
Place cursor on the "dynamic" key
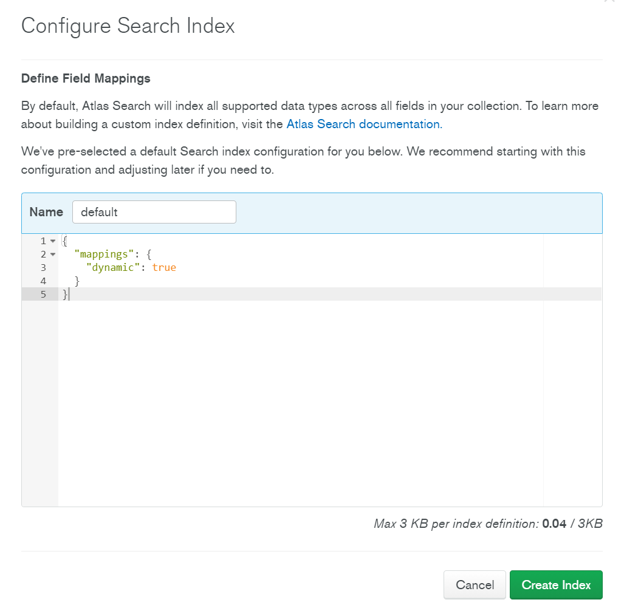tap(113, 267)
